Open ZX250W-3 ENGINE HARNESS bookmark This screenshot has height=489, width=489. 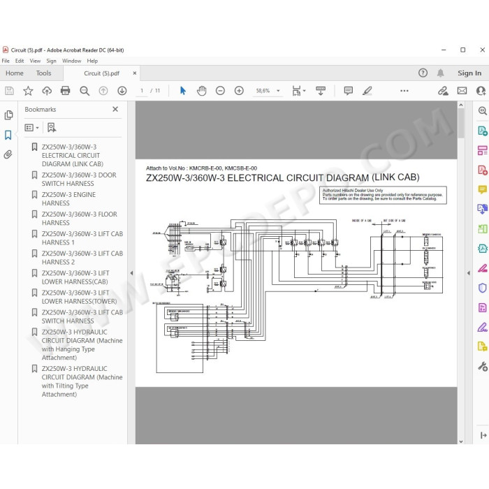[68, 199]
